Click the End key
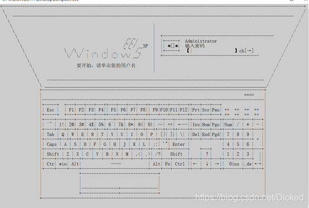 [206, 135]
